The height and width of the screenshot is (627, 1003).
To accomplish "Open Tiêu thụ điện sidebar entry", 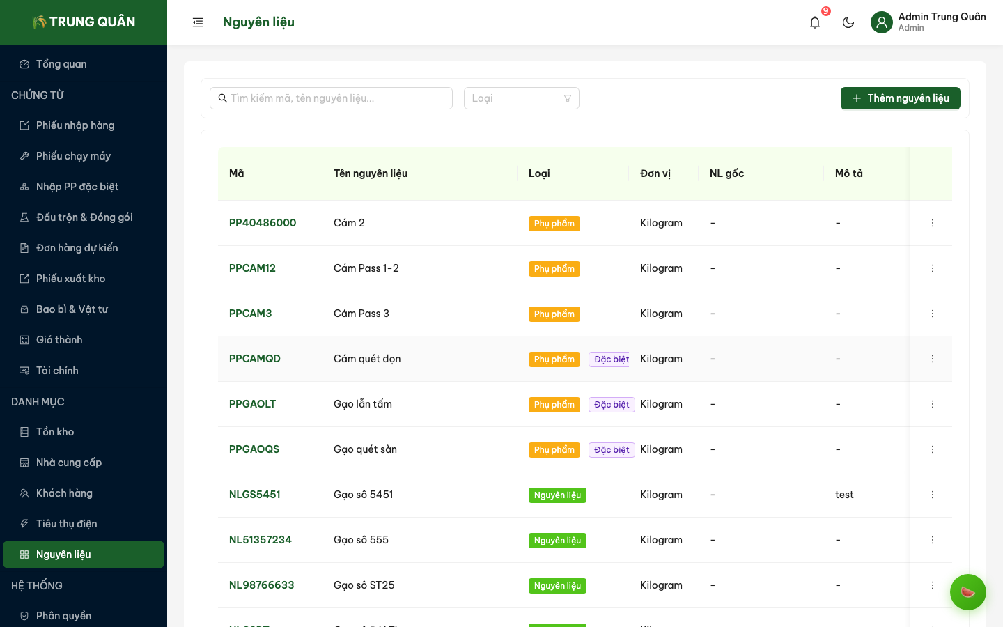I will [x=66, y=524].
